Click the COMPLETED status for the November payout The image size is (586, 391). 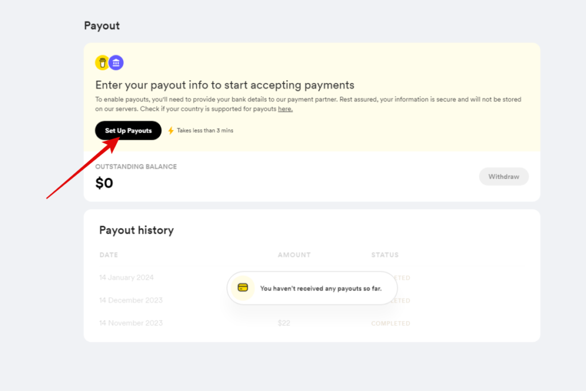click(390, 323)
